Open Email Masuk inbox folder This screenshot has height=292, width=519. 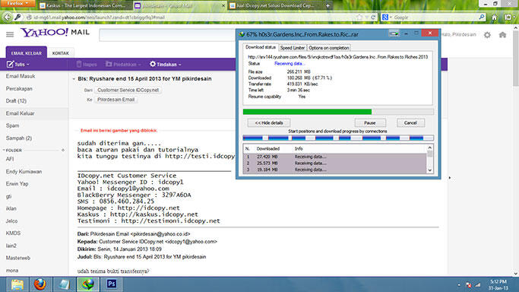(x=21, y=76)
